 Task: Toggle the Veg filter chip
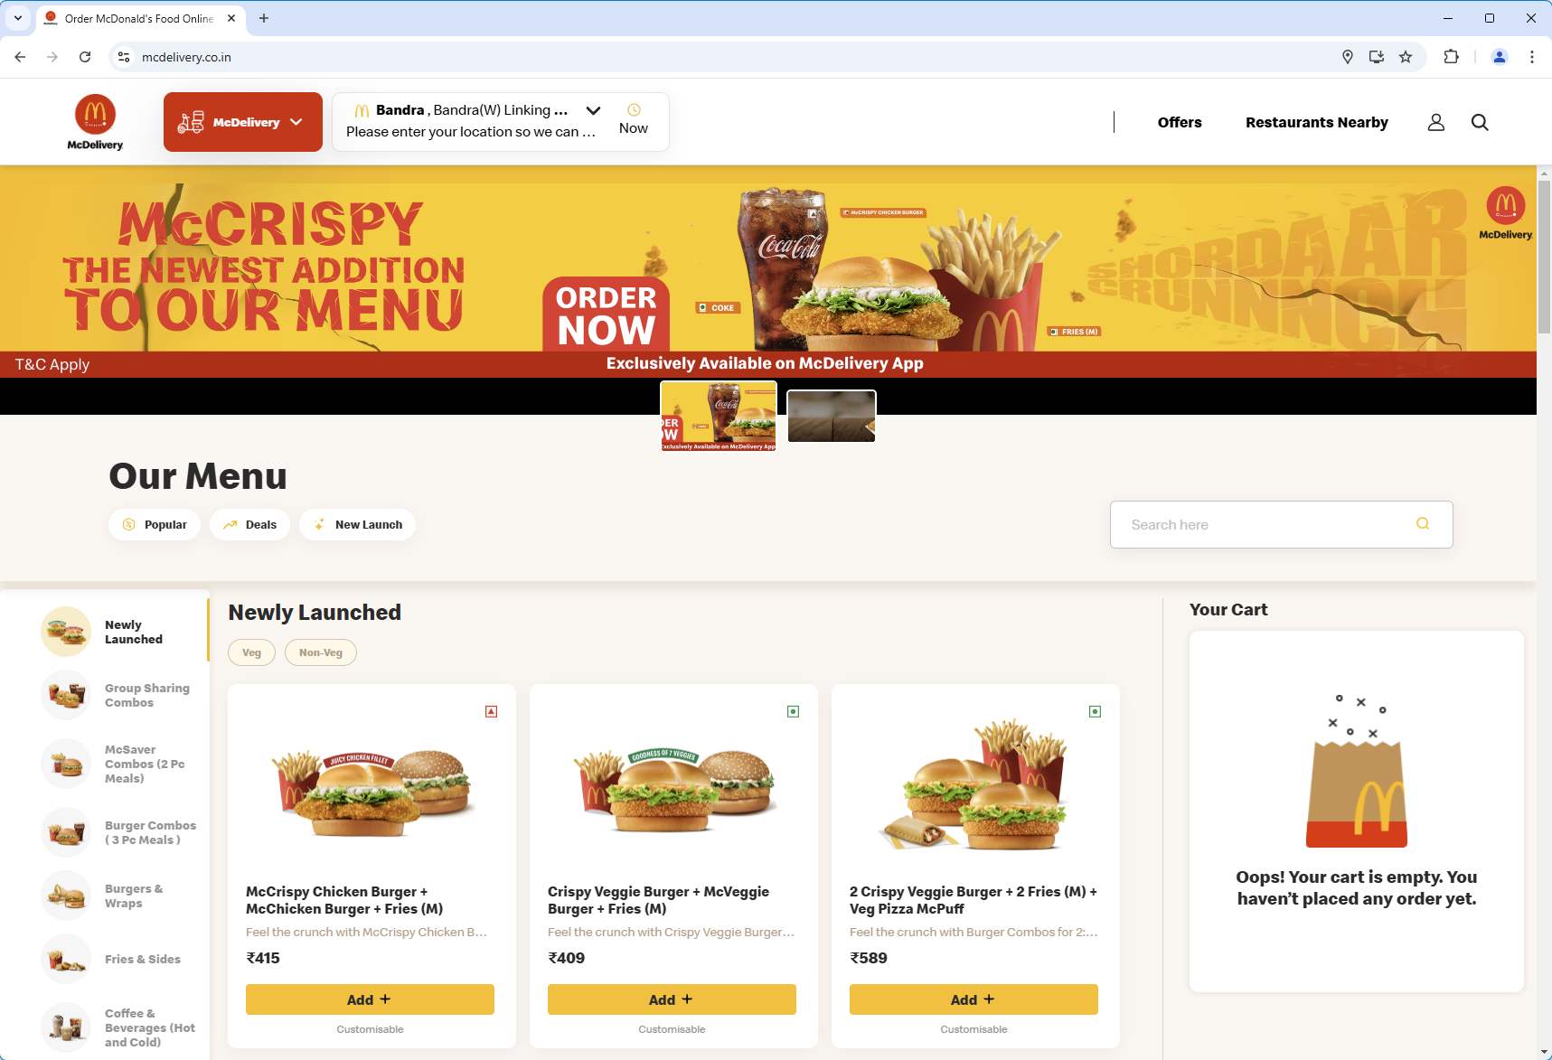(x=251, y=652)
